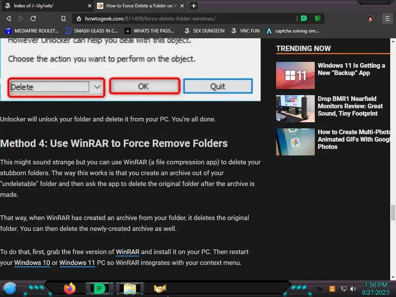Bookmark this page with the bookmark icon
This screenshot has height=297, width=396.
63,19
